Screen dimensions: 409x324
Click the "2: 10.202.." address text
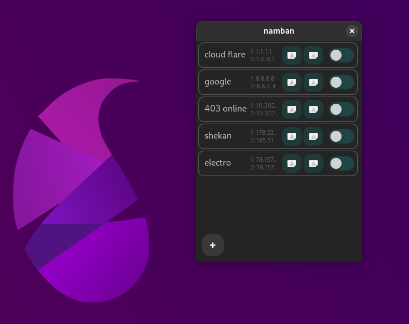(x=264, y=113)
